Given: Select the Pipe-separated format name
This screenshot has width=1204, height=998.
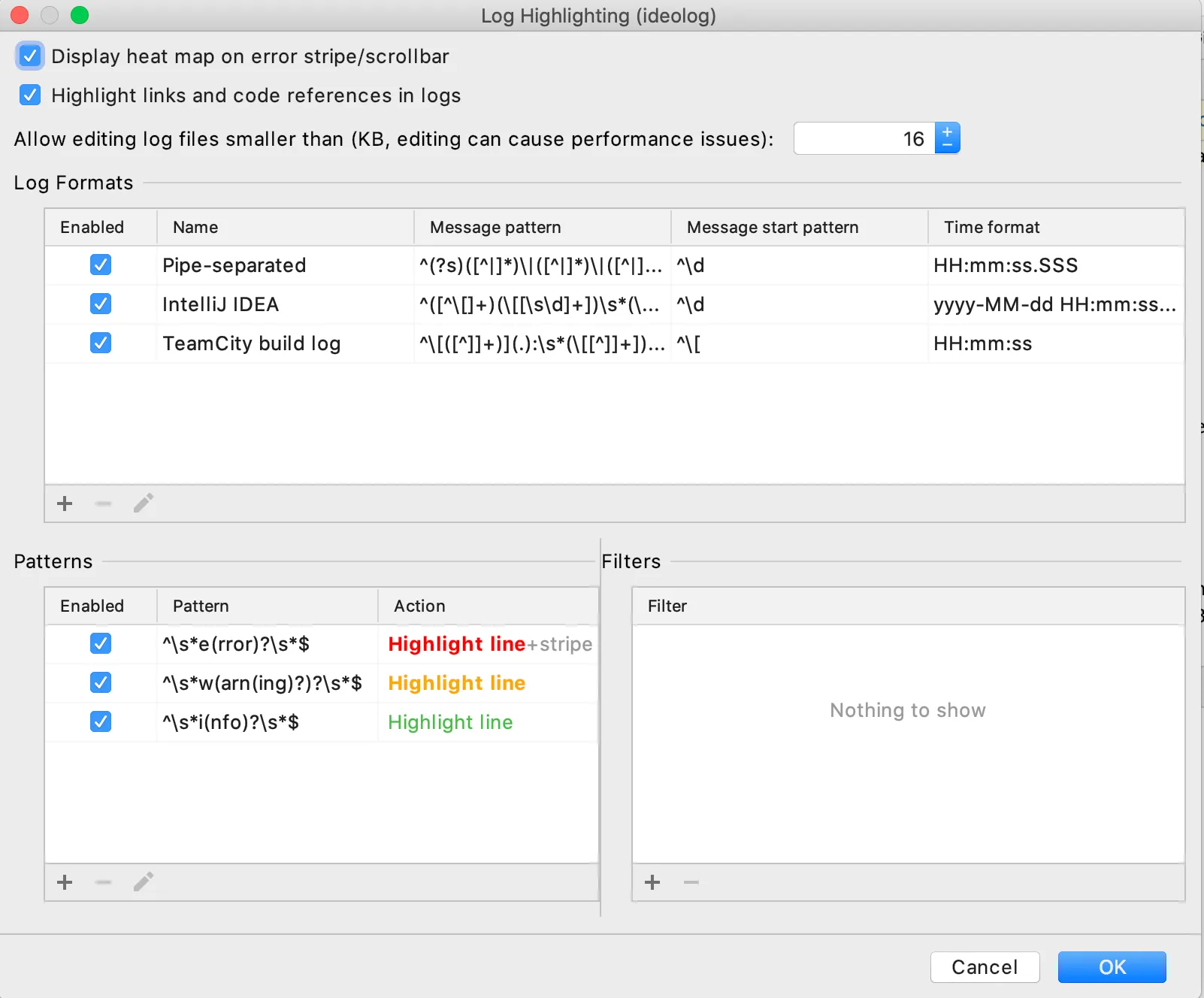Looking at the screenshot, I should (x=234, y=265).
